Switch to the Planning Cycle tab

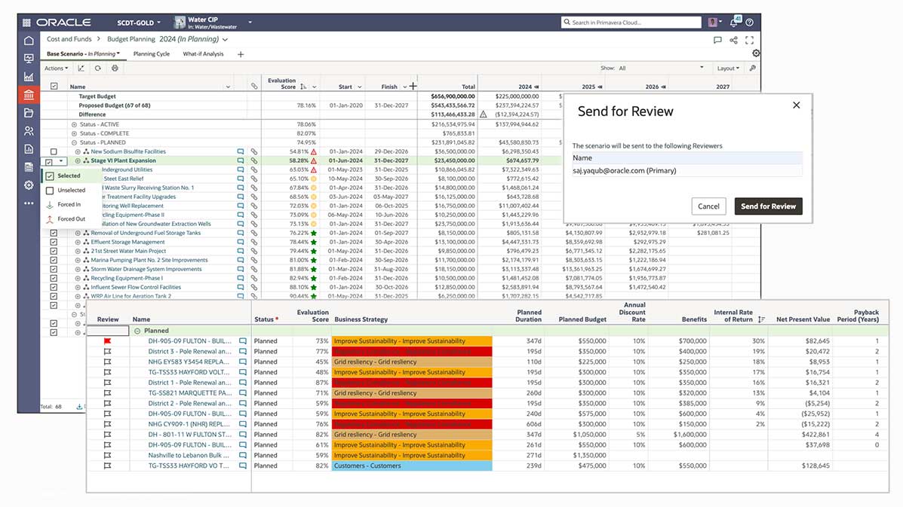151,54
